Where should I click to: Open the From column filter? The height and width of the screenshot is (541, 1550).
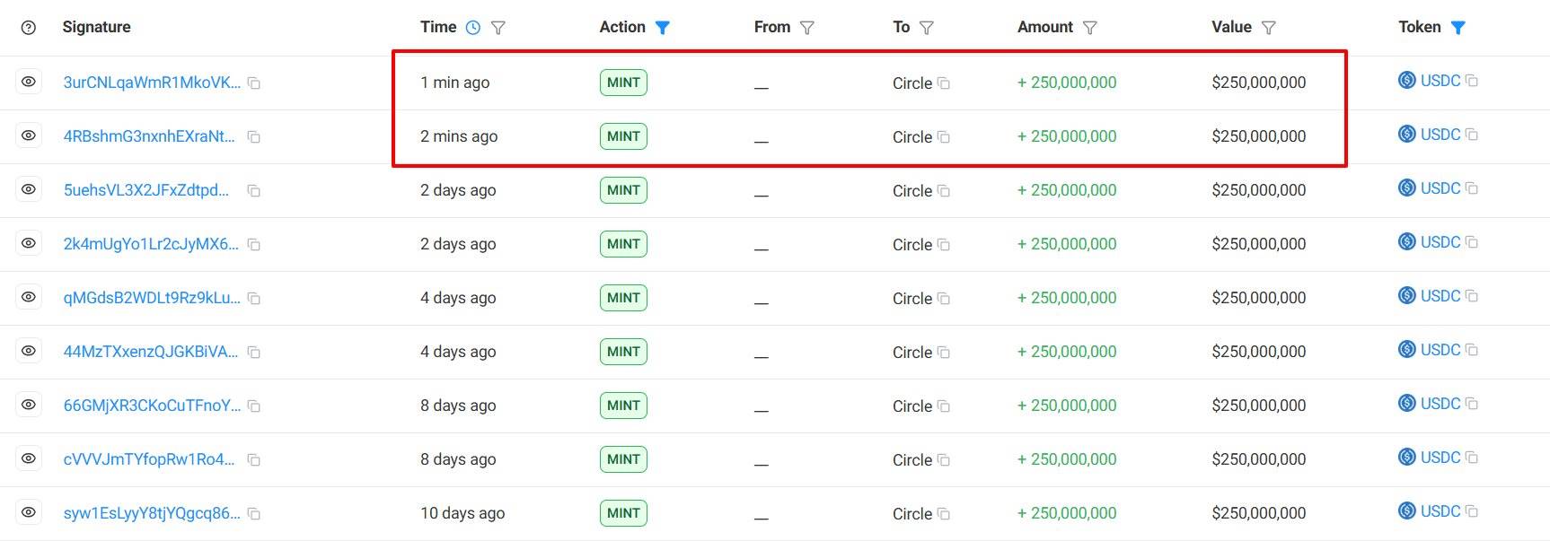(807, 28)
